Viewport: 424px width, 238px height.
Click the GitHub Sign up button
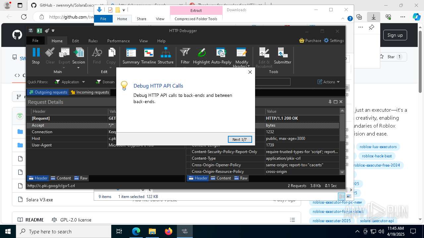tap(395, 35)
